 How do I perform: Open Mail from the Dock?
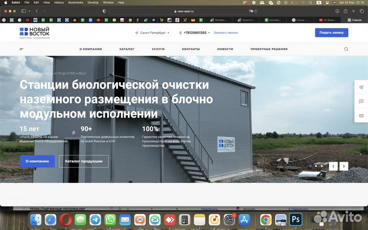[x=125, y=220]
